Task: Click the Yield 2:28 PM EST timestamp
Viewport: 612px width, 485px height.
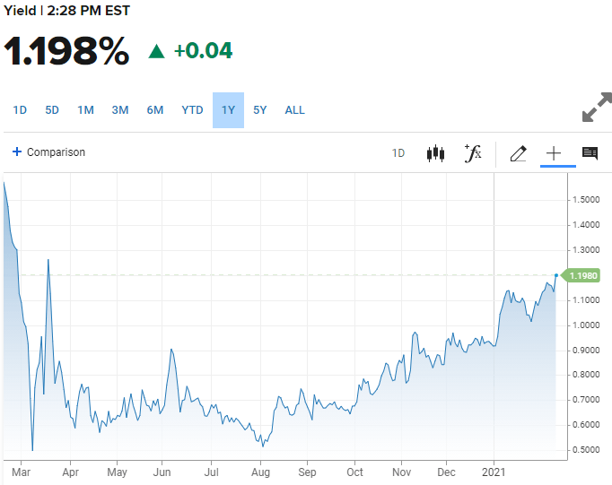Action: (66, 11)
